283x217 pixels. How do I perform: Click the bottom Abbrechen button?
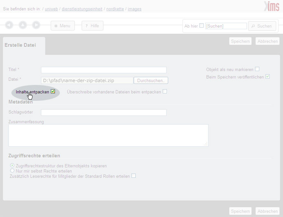268,211
